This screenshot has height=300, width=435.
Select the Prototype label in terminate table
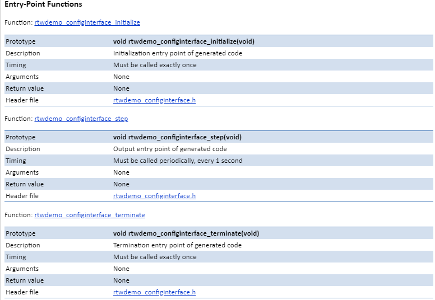[21, 233]
